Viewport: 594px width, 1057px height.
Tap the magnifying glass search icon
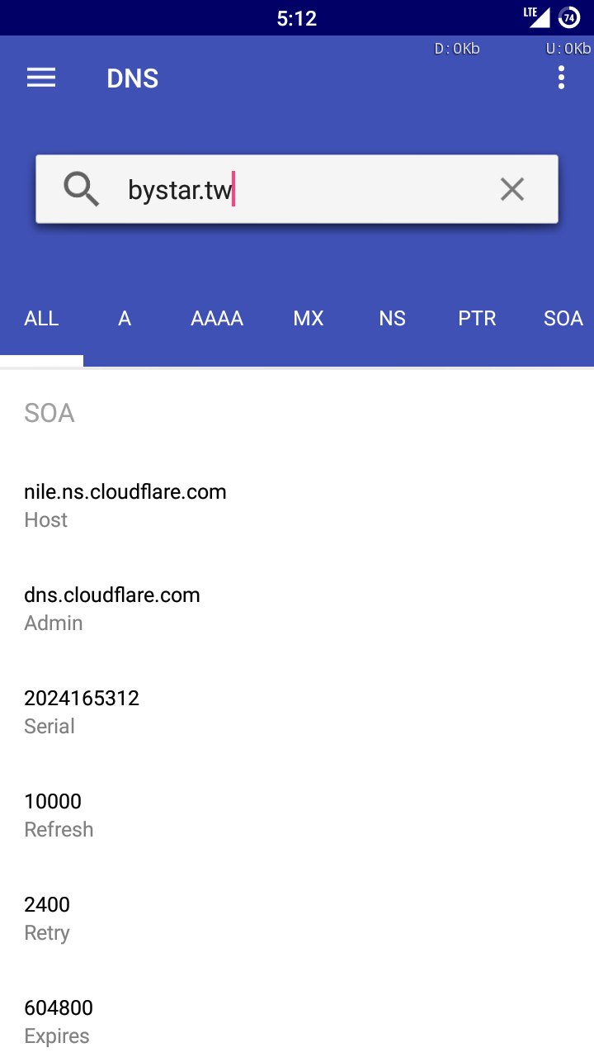click(x=81, y=190)
